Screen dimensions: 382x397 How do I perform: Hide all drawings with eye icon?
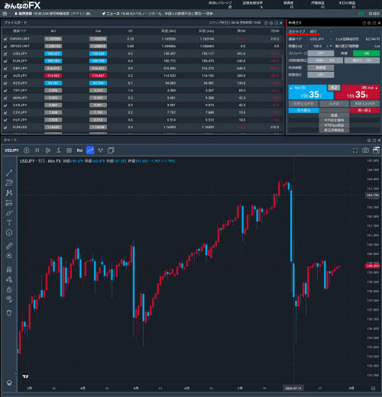pyautogui.click(x=9, y=299)
